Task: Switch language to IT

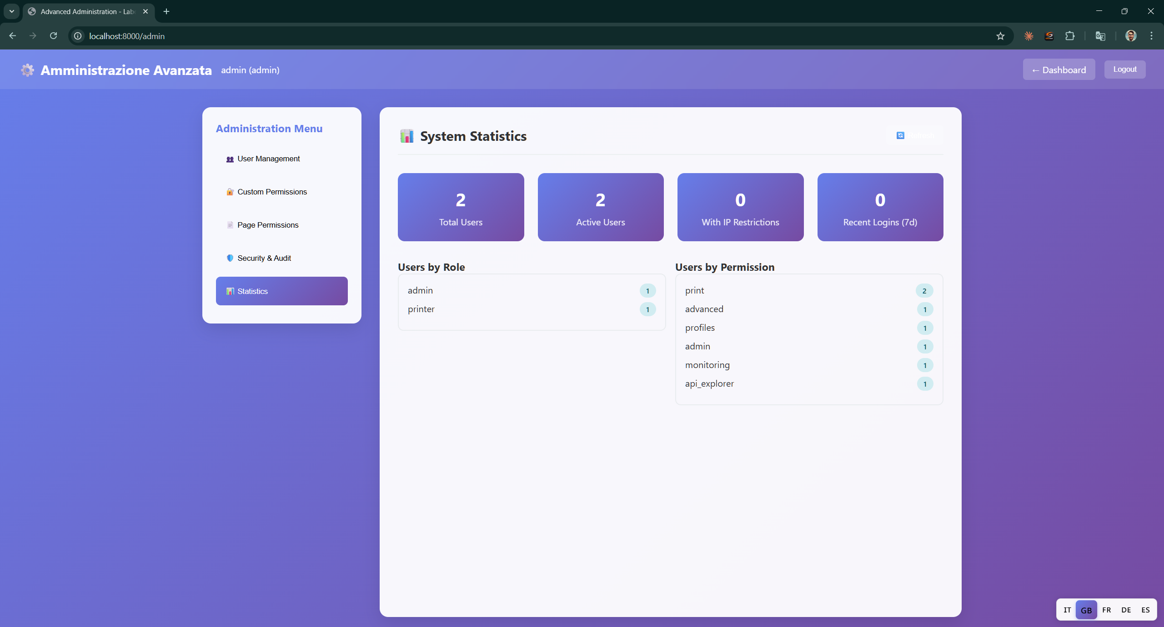Action: pos(1067,610)
